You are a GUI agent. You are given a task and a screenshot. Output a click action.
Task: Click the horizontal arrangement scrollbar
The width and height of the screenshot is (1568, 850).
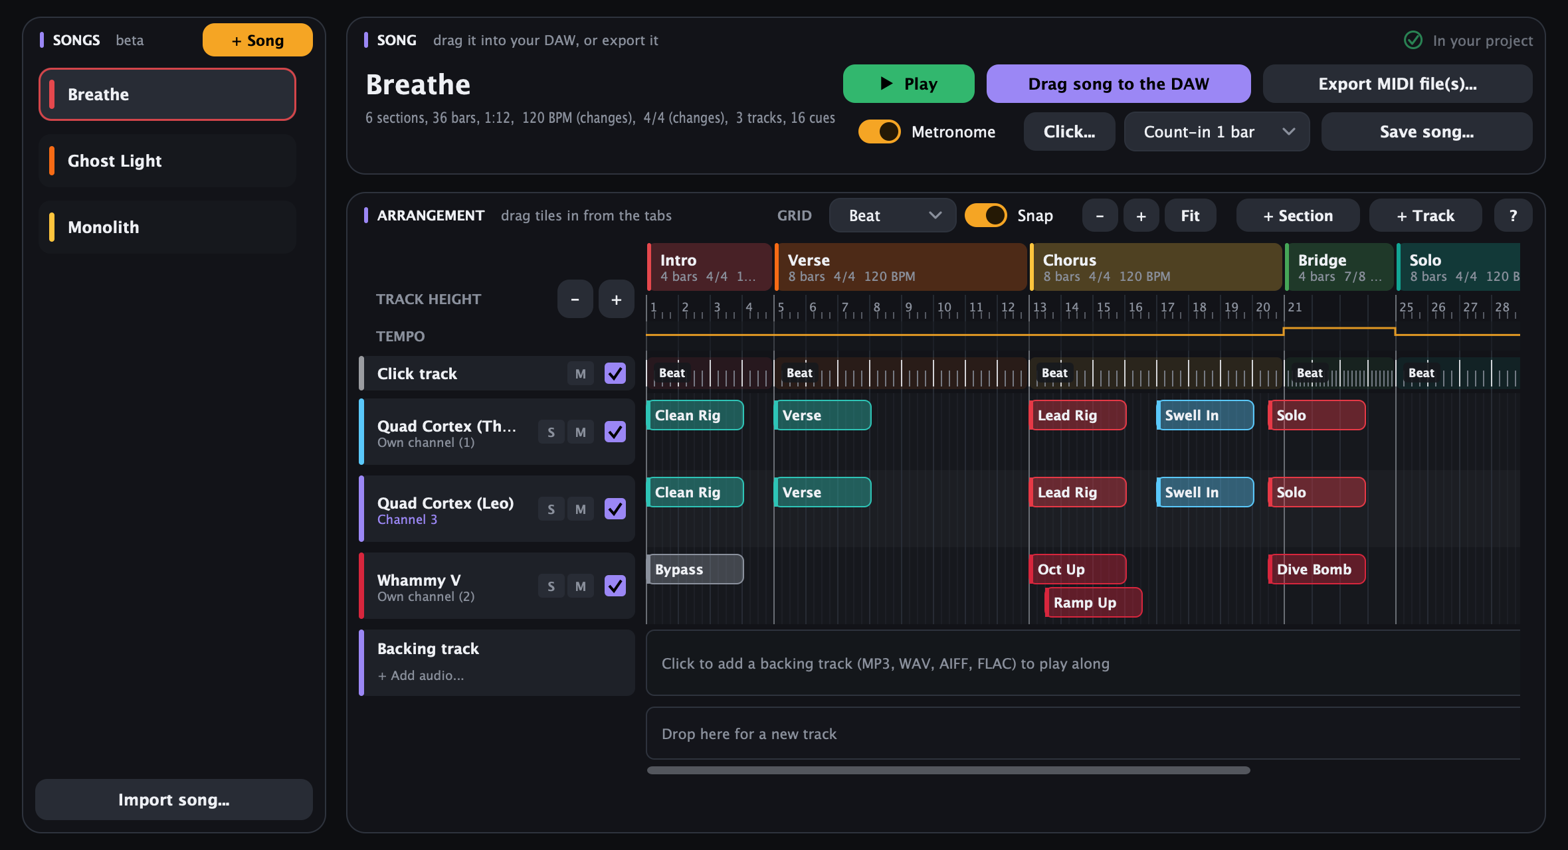pyautogui.click(x=948, y=770)
